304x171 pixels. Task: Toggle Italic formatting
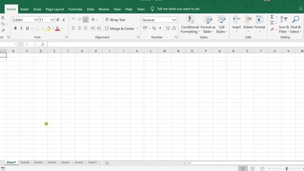coord(21,28)
